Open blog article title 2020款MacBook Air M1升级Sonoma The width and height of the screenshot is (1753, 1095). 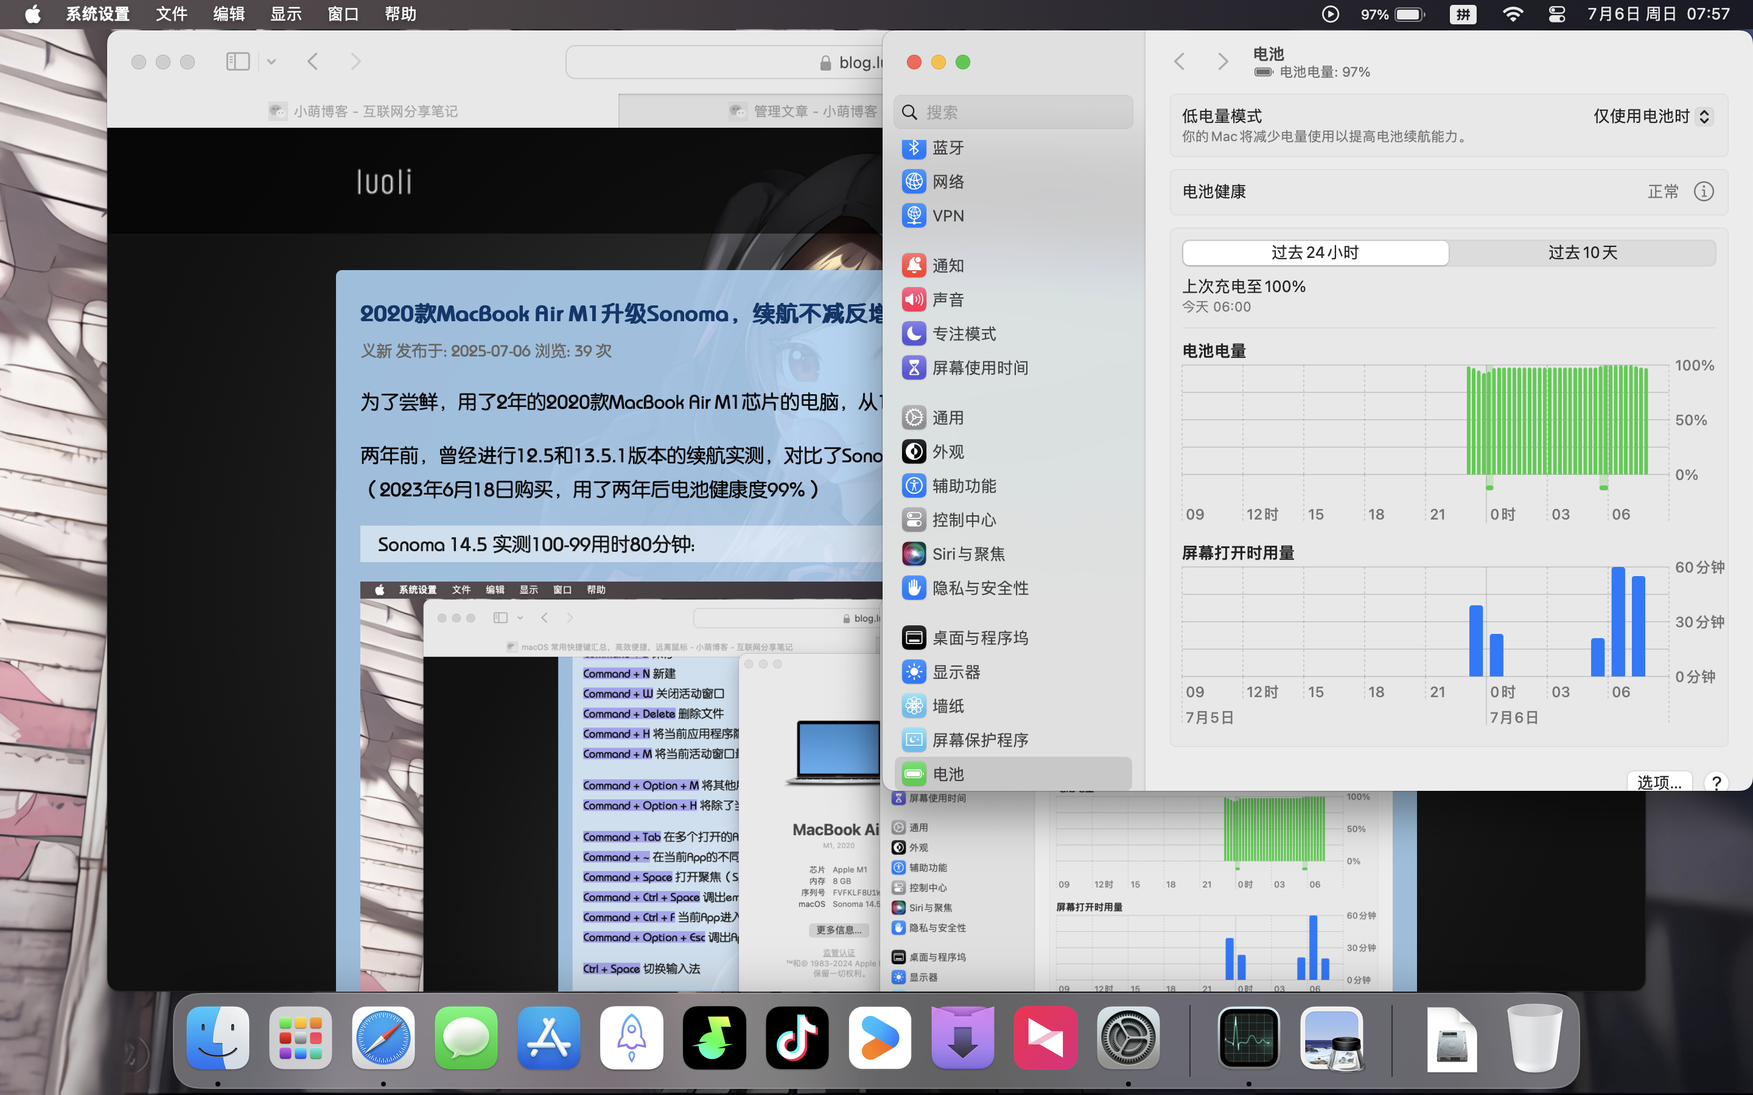[x=621, y=313]
